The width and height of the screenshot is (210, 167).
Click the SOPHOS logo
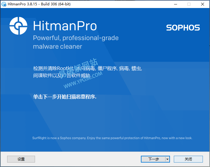(183, 28)
